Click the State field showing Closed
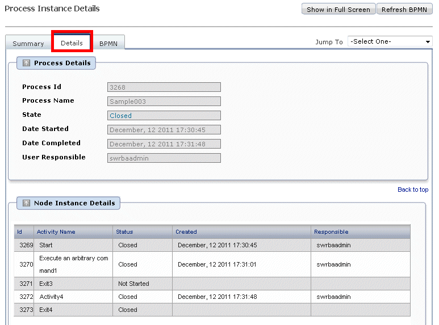Image resolution: width=439 pixels, height=325 pixels. (164, 116)
